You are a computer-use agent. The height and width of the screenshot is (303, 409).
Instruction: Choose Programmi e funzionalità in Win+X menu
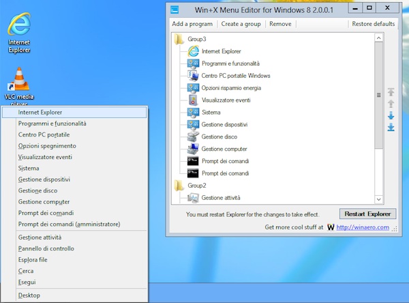pyautogui.click(x=74, y=124)
